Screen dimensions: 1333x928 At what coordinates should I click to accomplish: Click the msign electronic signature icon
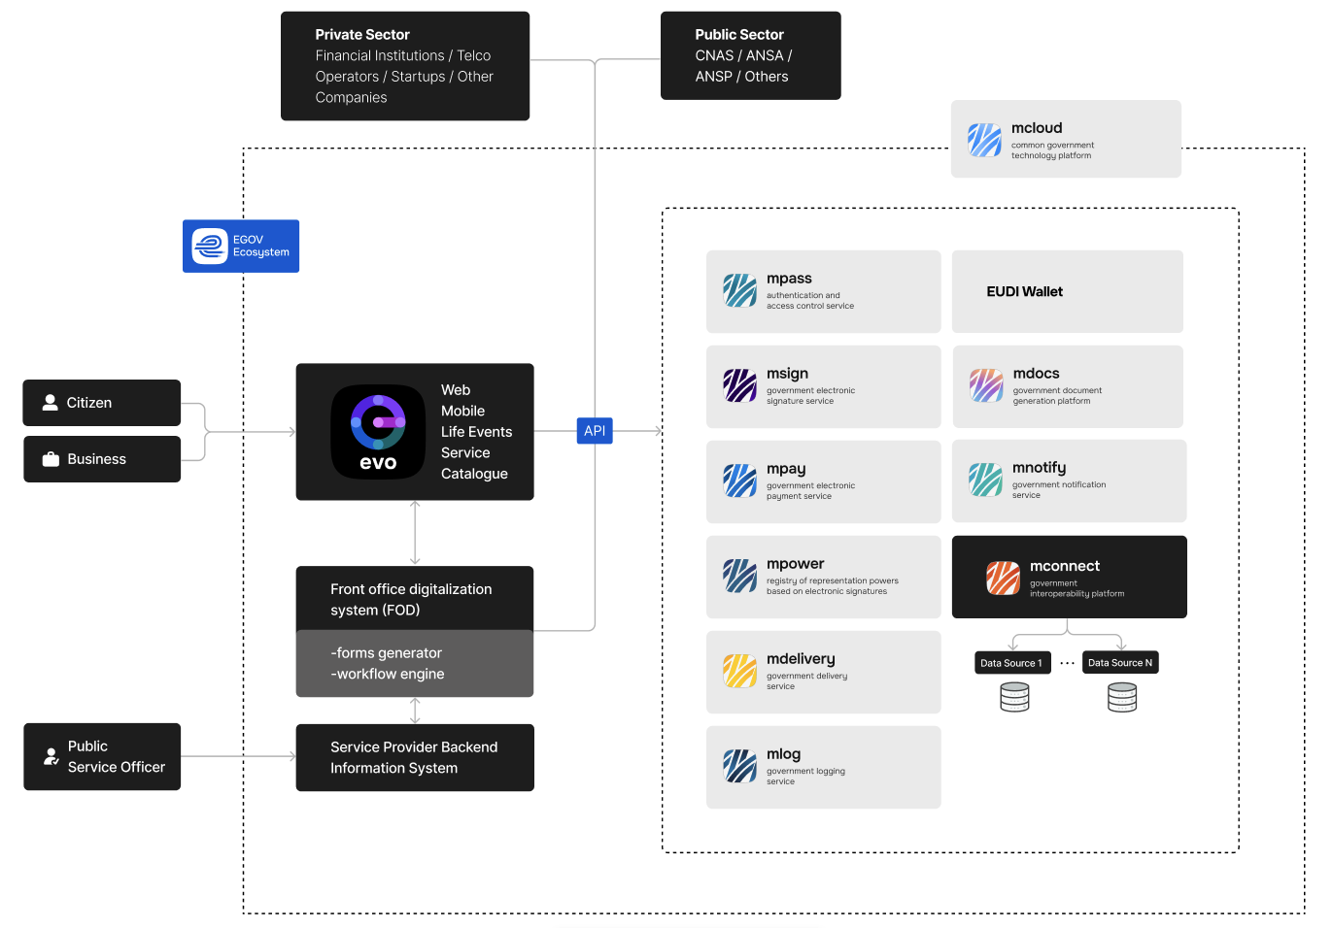tap(739, 384)
